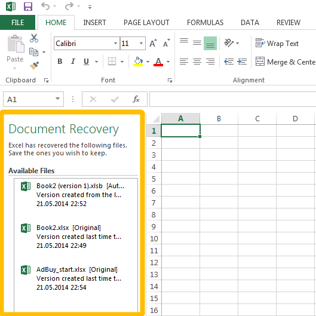Open the FILE tab
The width and height of the screenshot is (316, 316).
(x=17, y=22)
